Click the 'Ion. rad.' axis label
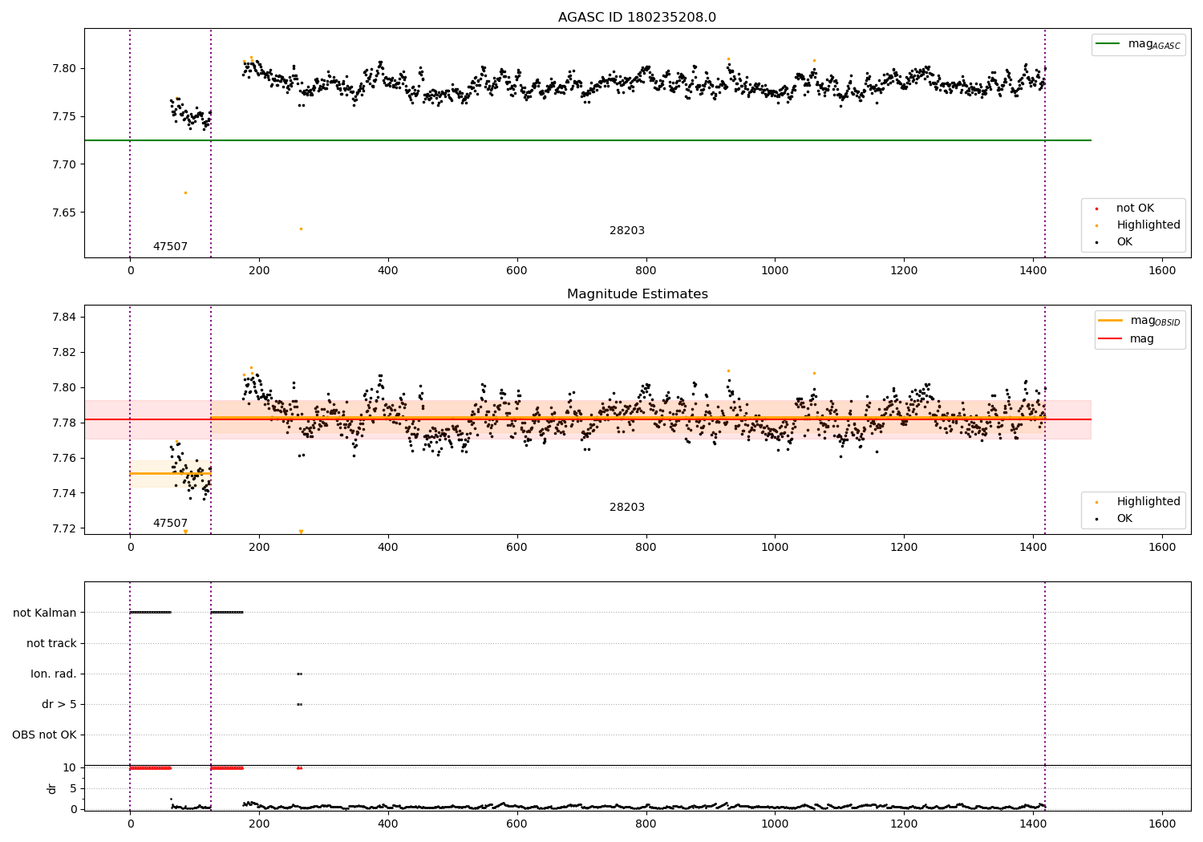Screen dimensions: 1203x842 click(54, 674)
